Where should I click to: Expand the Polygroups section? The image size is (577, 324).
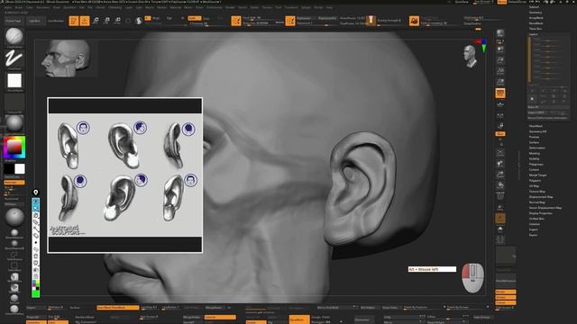coord(536,164)
